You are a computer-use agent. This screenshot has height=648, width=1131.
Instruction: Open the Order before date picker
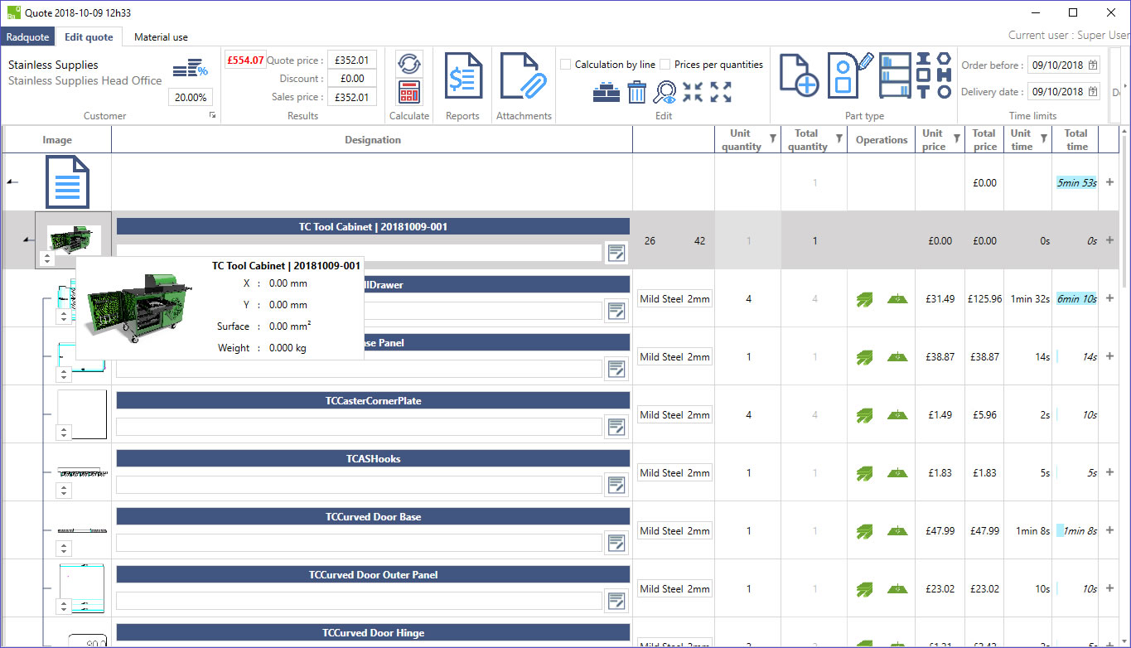click(x=1093, y=65)
